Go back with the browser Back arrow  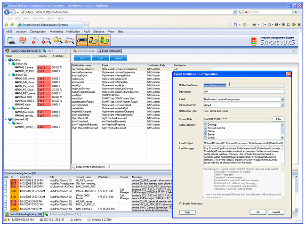[x=7, y=12]
